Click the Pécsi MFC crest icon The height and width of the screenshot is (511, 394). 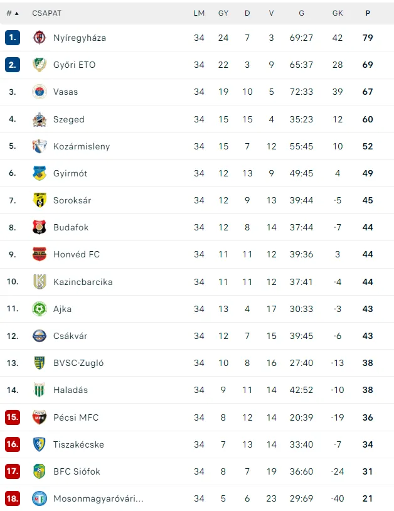(40, 417)
